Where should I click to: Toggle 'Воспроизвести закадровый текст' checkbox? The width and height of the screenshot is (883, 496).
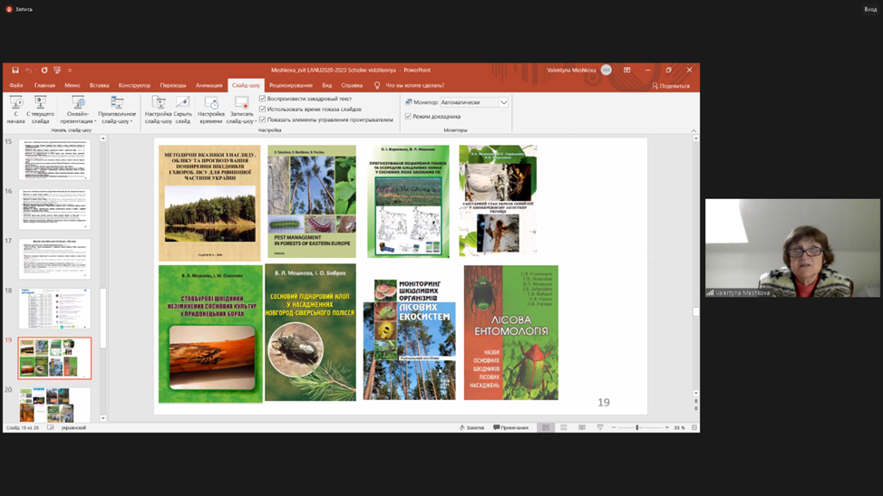[x=262, y=99]
